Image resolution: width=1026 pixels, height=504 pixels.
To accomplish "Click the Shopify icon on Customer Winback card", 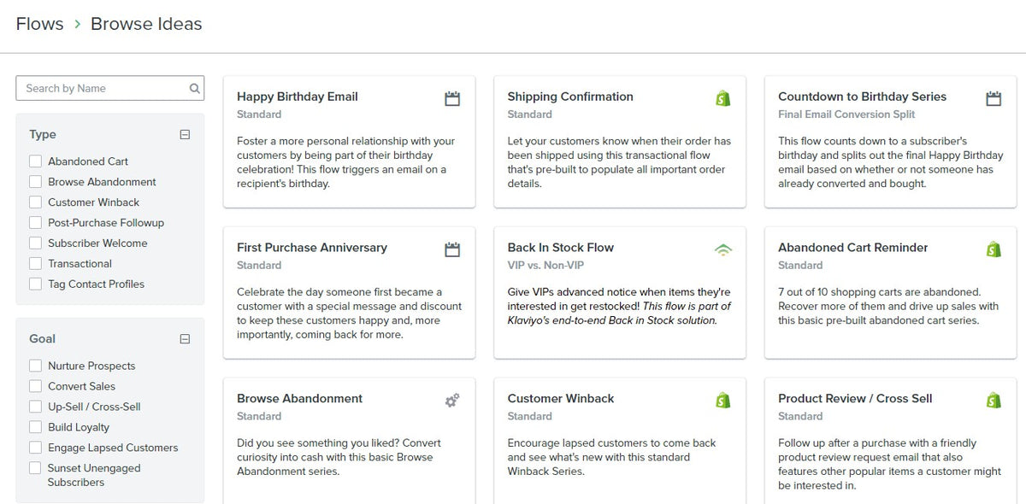I will pyautogui.click(x=723, y=401).
